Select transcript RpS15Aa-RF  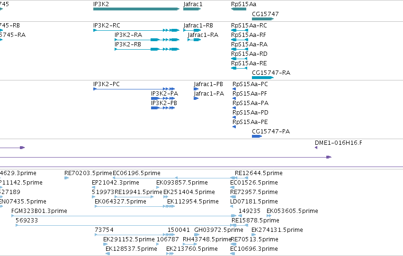pyautogui.click(x=240, y=40)
